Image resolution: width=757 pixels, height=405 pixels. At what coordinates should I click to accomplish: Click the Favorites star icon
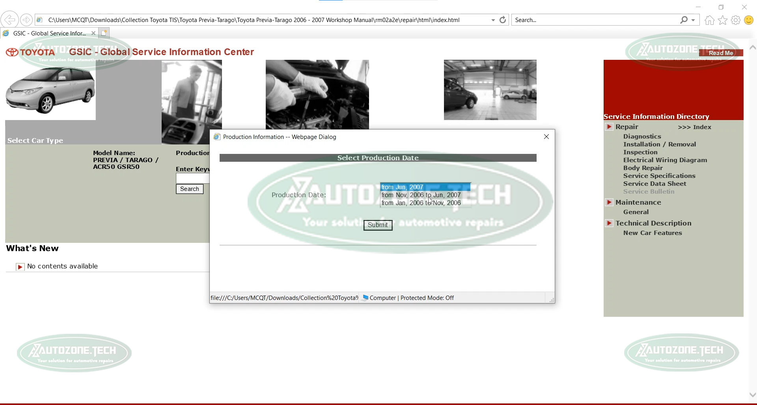click(x=723, y=20)
